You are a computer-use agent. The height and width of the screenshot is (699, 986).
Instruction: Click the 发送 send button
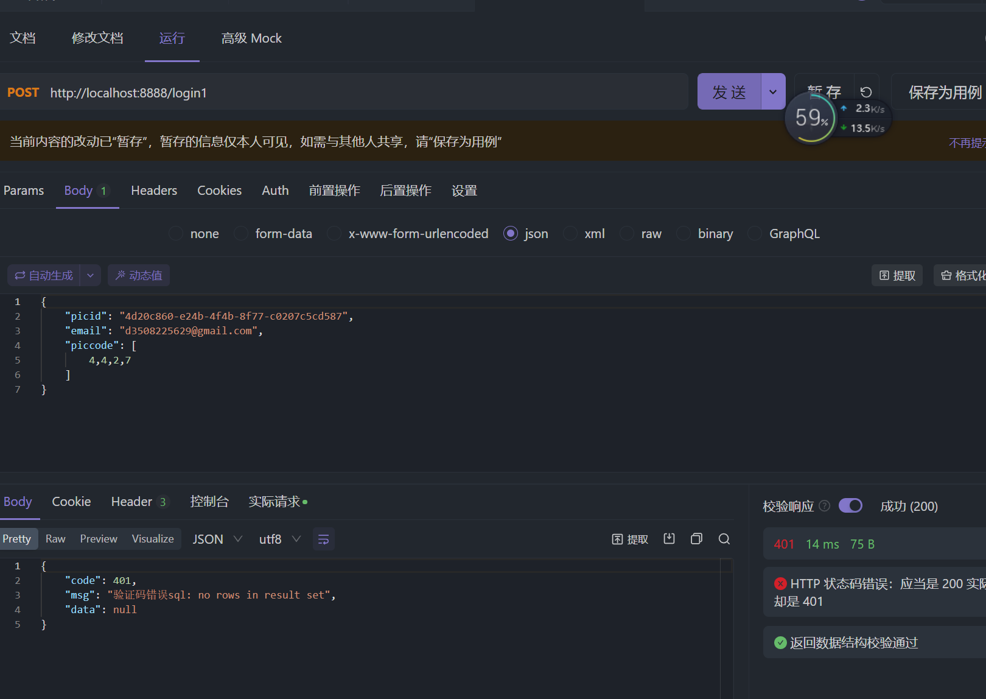click(729, 92)
